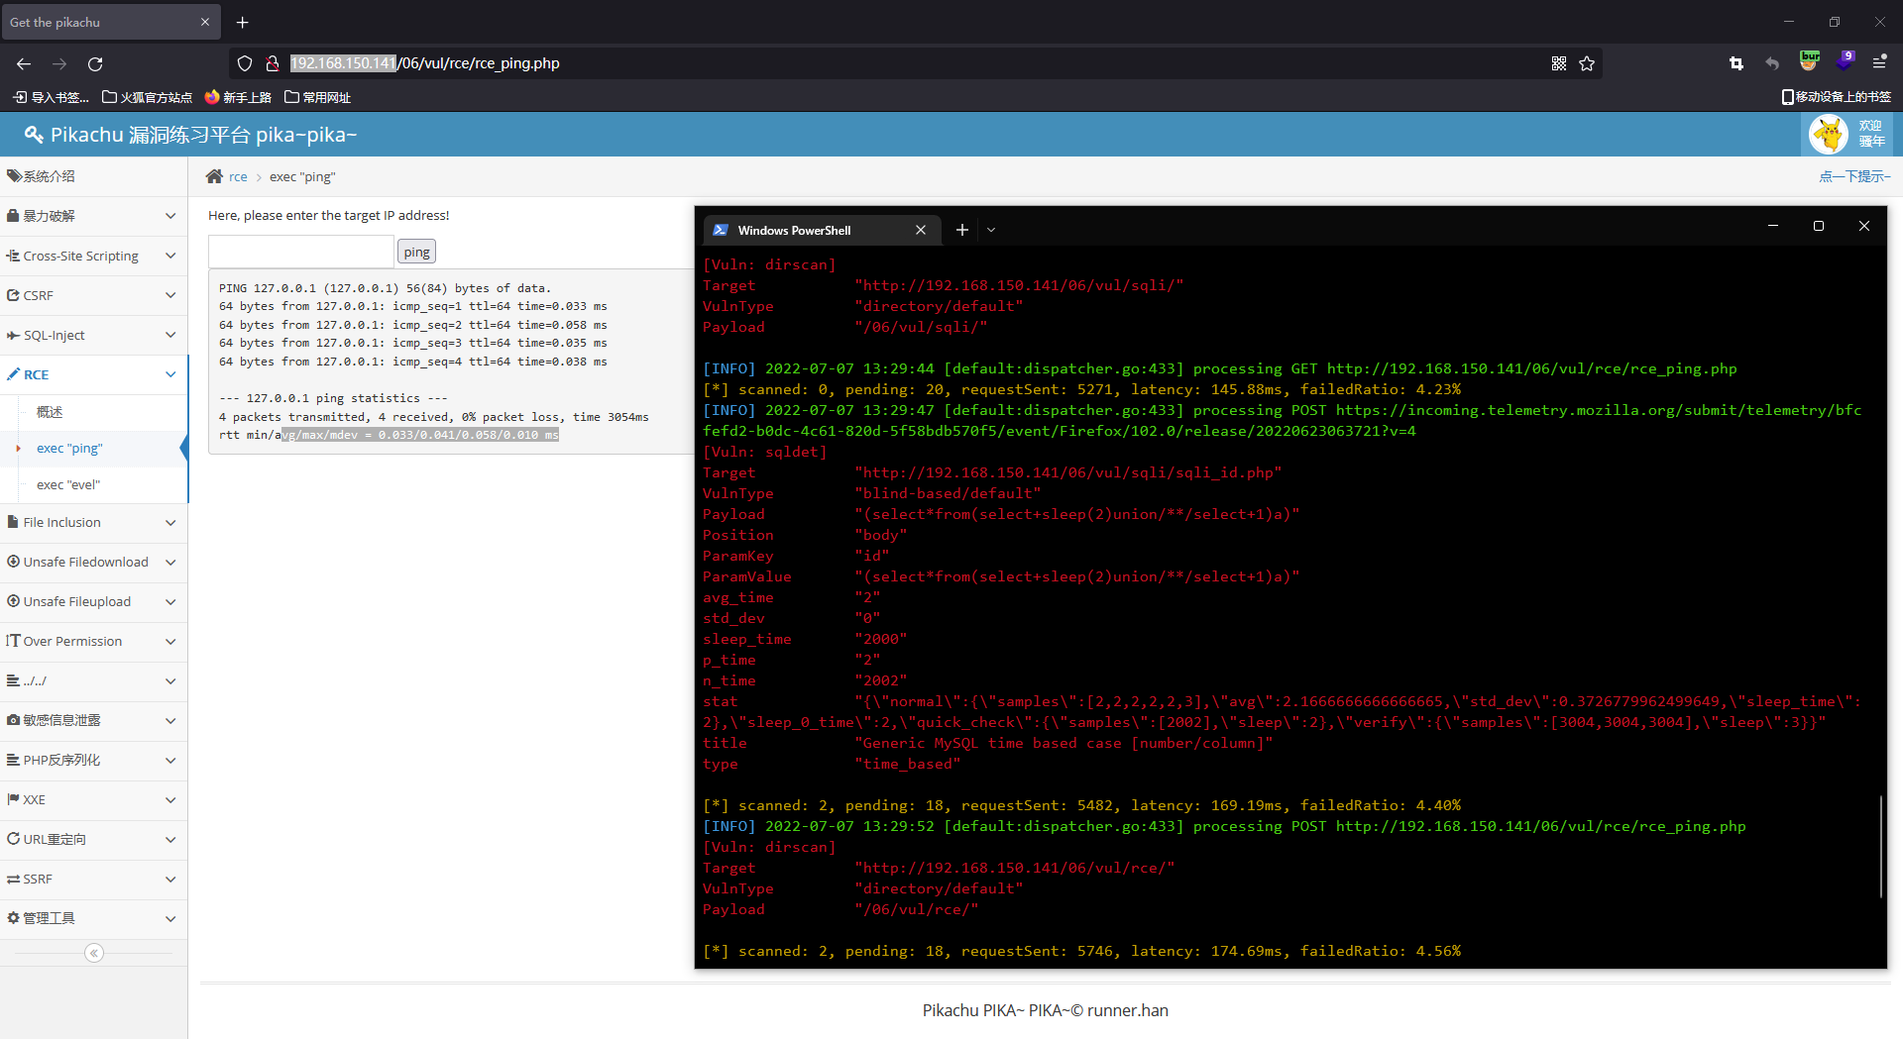Click the tracking protection shield icon
The width and height of the screenshot is (1903, 1039).
pyautogui.click(x=244, y=63)
